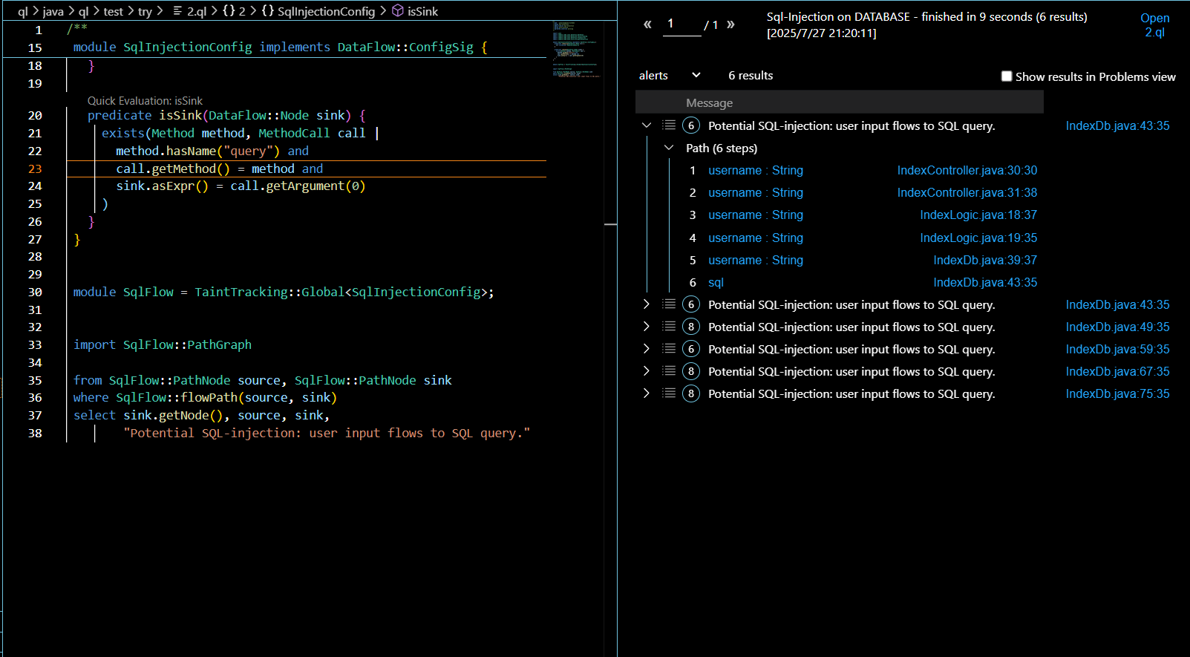This screenshot has width=1190, height=657.
Task: Click Quick Evaluation: isSink code lens
Action: 145,100
